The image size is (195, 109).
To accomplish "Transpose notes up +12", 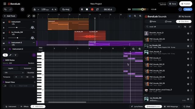I will 27,77.
